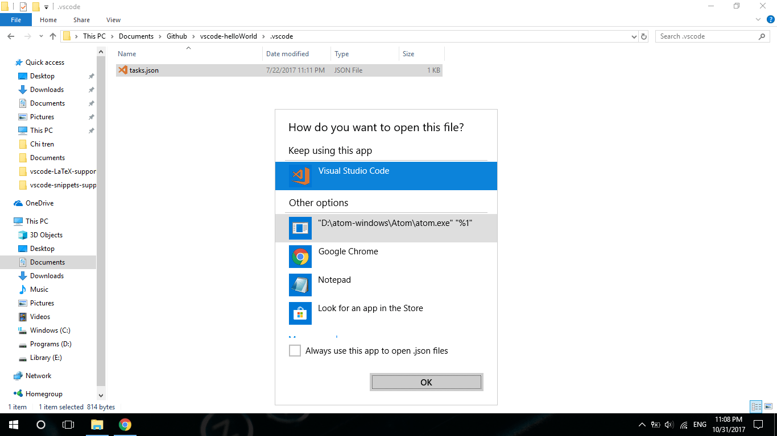The height and width of the screenshot is (436, 777).
Task: Click 'vscode-helloWorld' in the address bar
Action: [229, 36]
